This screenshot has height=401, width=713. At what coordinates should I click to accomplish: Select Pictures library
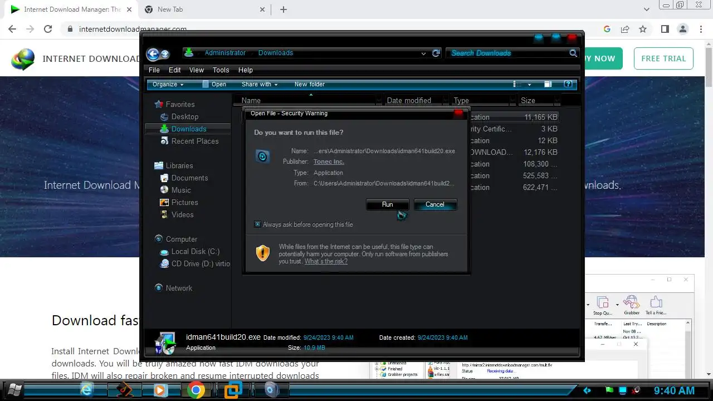point(179,202)
